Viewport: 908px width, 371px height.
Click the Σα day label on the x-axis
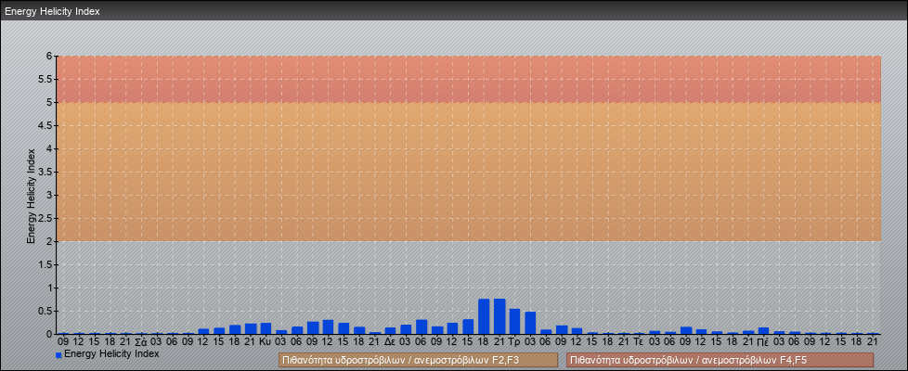coord(140,341)
